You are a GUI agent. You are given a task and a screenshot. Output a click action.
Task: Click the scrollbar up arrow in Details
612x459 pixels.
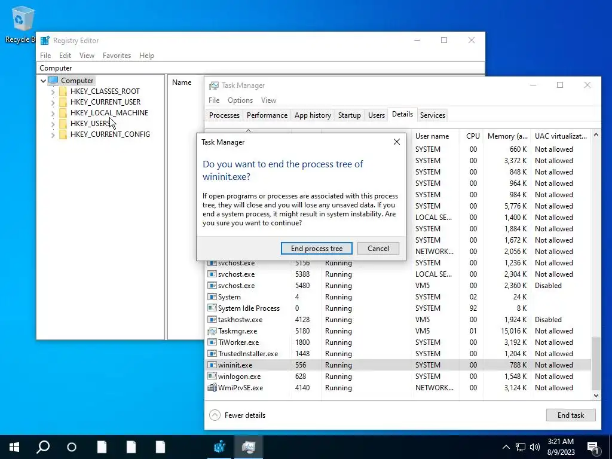tap(596, 135)
